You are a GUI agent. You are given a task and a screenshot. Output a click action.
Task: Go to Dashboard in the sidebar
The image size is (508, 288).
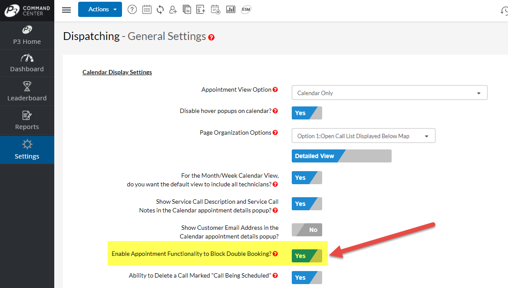(x=27, y=63)
